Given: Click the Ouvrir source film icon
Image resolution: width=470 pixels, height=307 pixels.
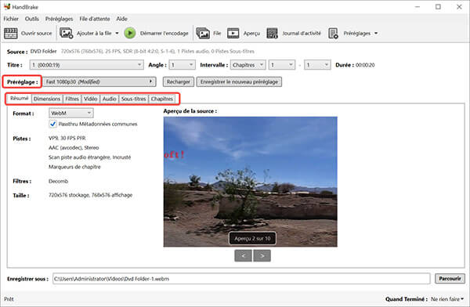Looking at the screenshot, I should (x=10, y=33).
